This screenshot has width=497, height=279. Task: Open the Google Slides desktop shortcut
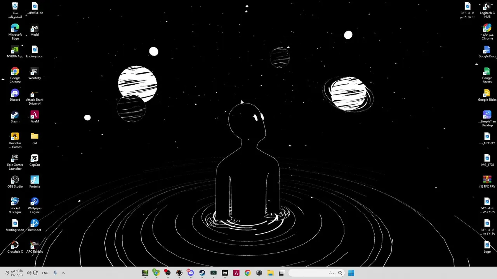tap(487, 95)
